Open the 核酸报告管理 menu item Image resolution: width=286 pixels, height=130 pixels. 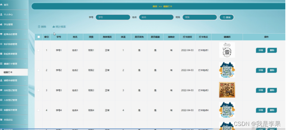pos(14,110)
